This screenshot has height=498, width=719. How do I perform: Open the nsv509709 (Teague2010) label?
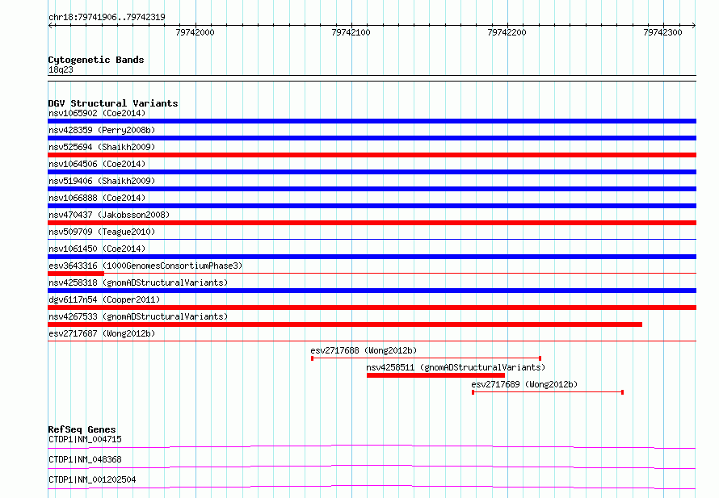[x=102, y=232]
